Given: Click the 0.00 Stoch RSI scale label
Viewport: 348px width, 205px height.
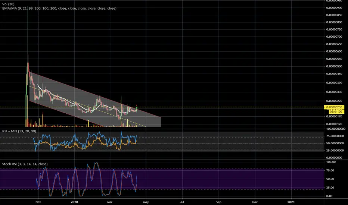Looking at the screenshot, I should [329, 196].
